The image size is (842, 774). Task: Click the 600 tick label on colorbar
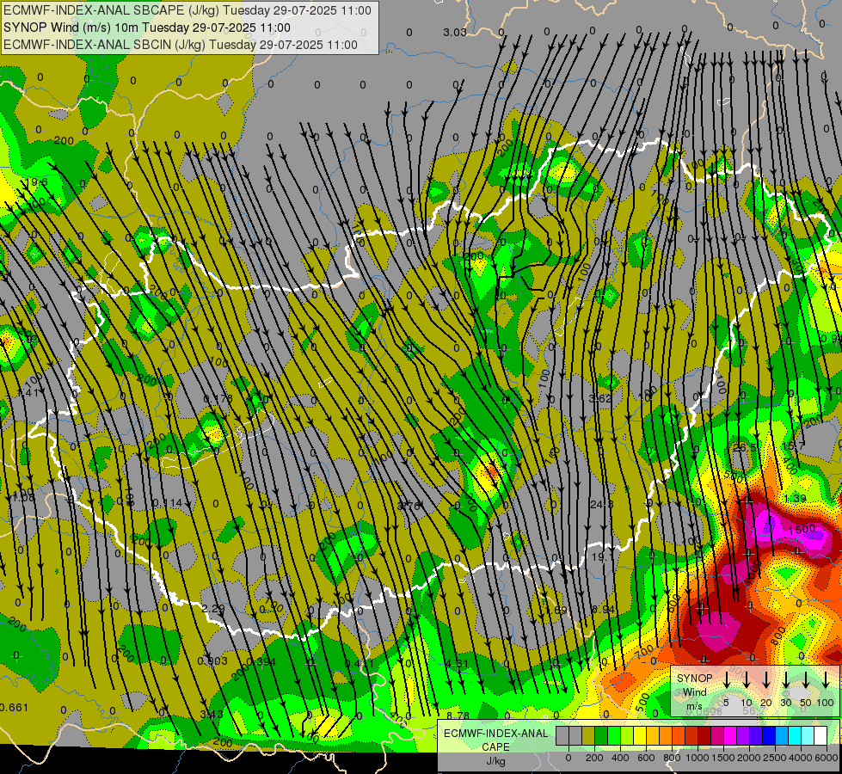(x=646, y=758)
